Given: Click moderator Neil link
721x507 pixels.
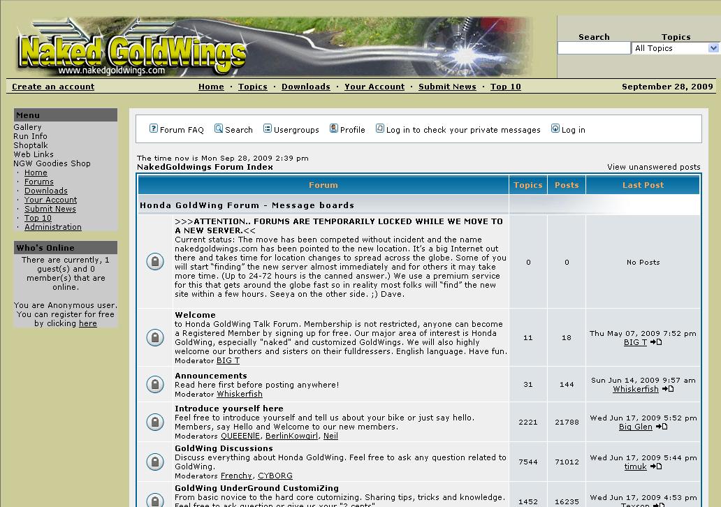Looking at the screenshot, I should pos(330,436).
